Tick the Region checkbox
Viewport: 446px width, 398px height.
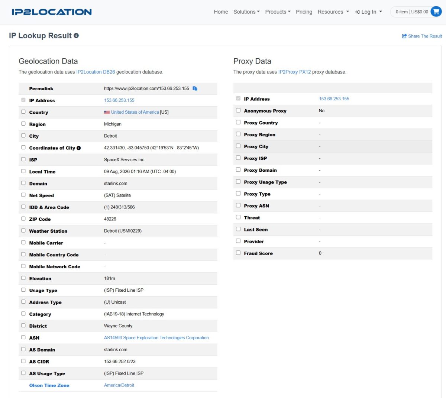point(23,124)
